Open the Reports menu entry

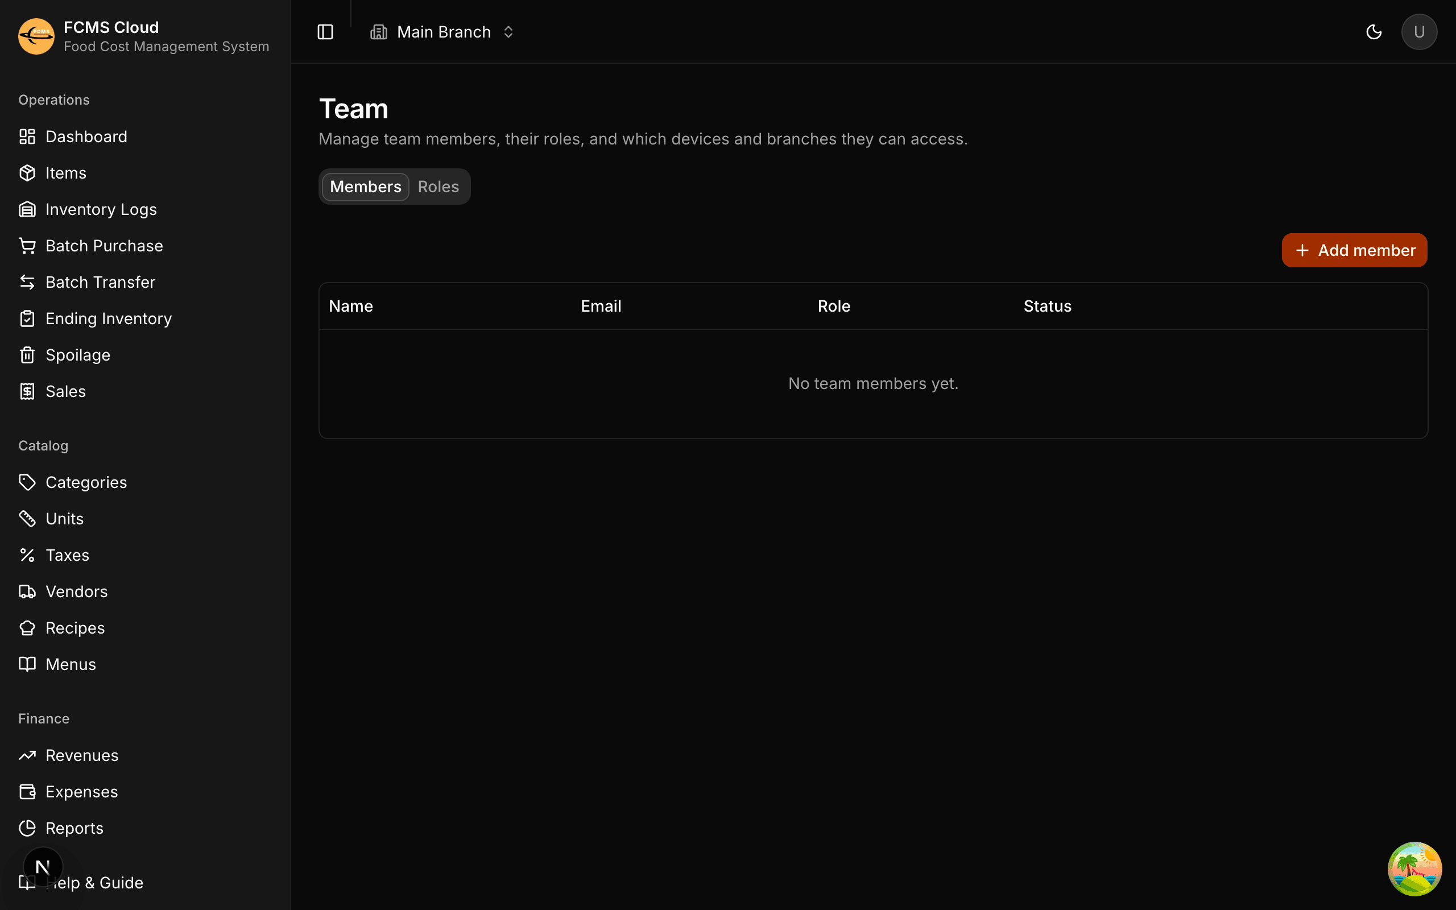tap(146, 828)
